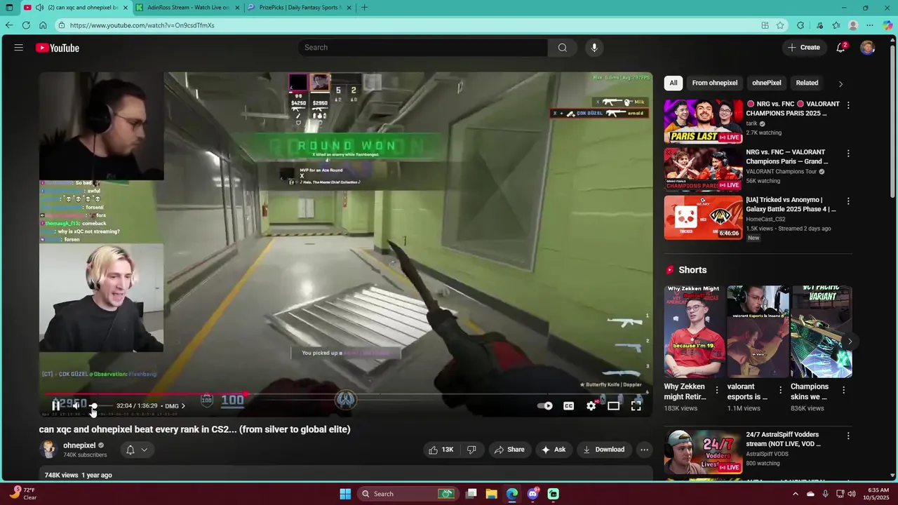Go to the browser home page
898x505 pixels.
coord(43,25)
